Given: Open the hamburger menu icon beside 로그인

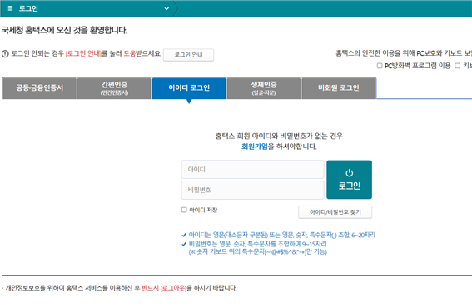Looking at the screenshot, I should 10,8.
